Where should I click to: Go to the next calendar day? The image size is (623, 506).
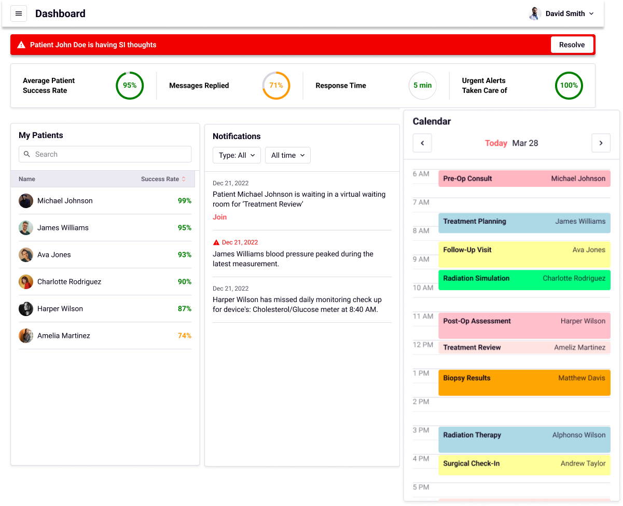point(601,143)
